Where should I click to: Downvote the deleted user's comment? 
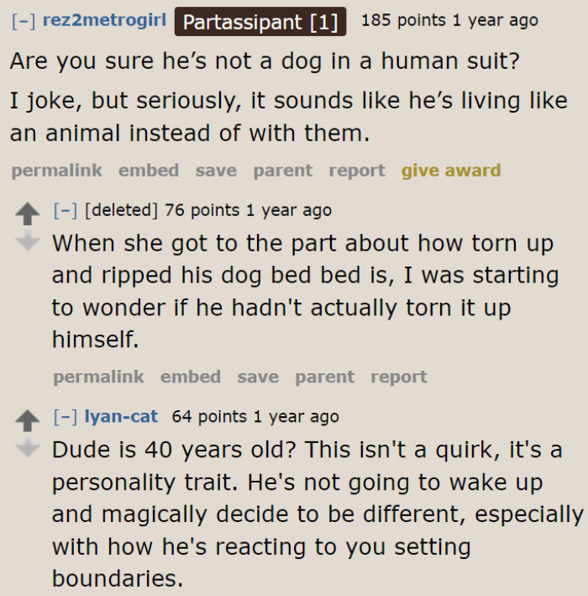tap(29, 243)
